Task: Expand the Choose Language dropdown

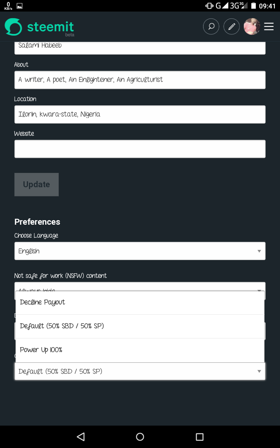Action: point(140,251)
